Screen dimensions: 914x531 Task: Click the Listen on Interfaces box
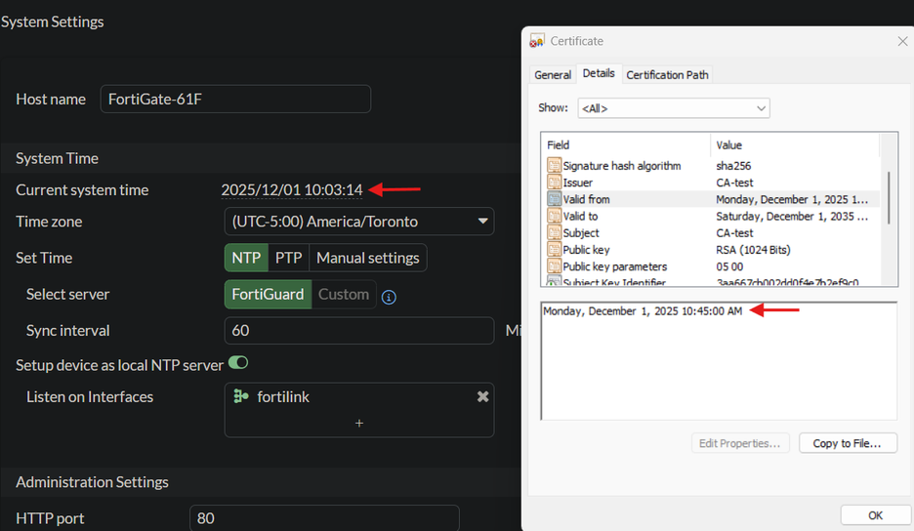[x=359, y=410]
